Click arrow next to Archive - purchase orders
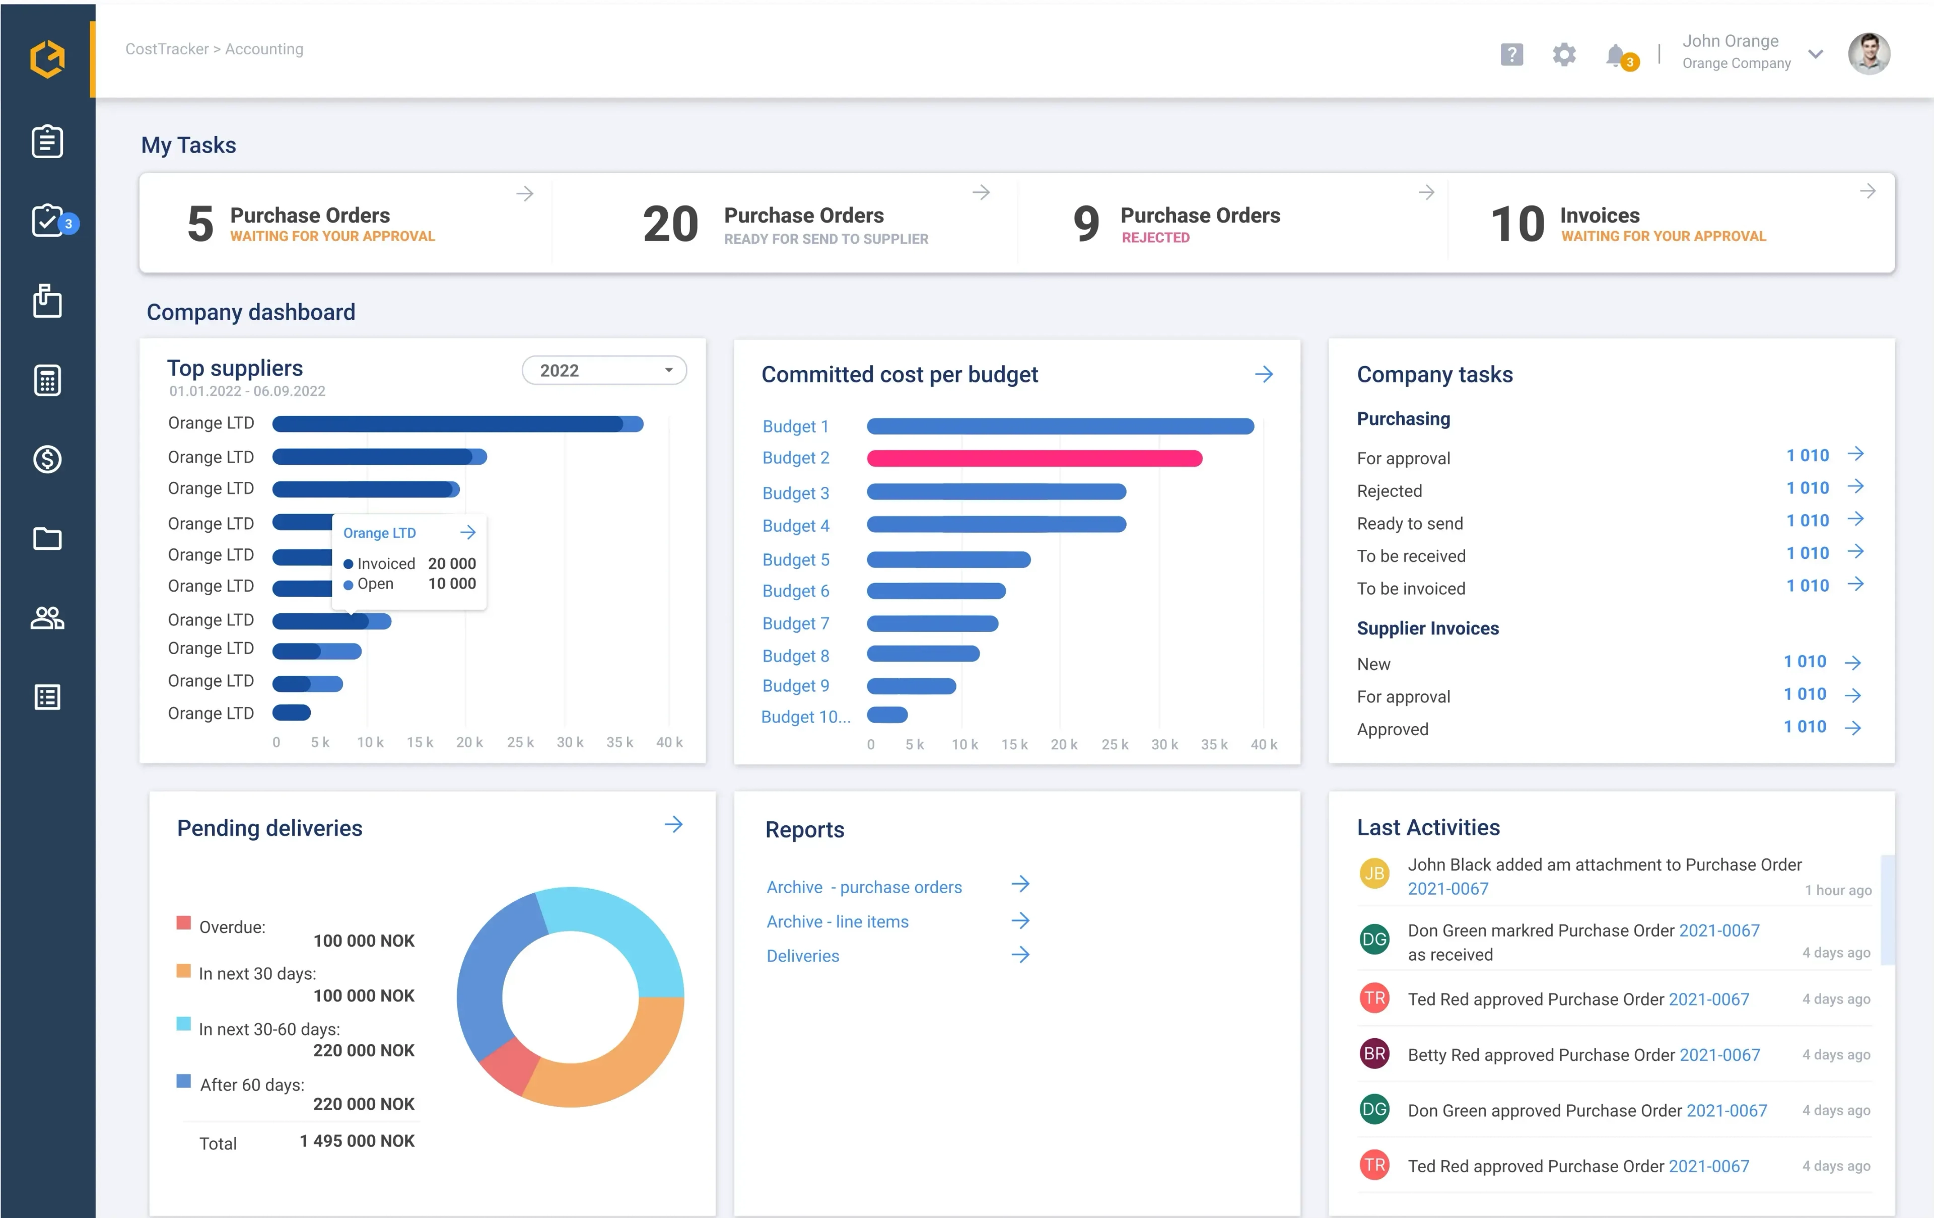1934x1218 pixels. 1020,884
